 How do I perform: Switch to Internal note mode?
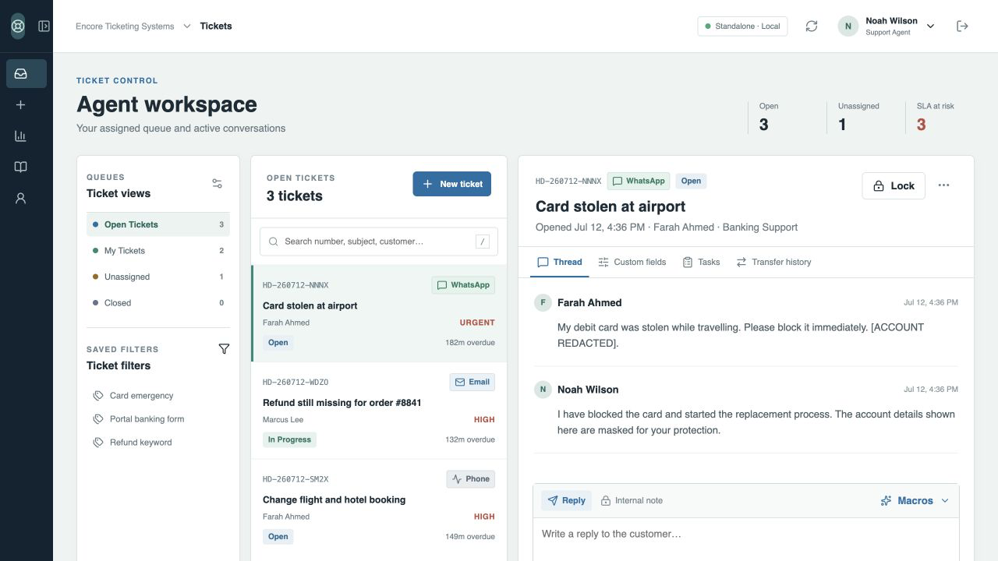pyautogui.click(x=632, y=500)
